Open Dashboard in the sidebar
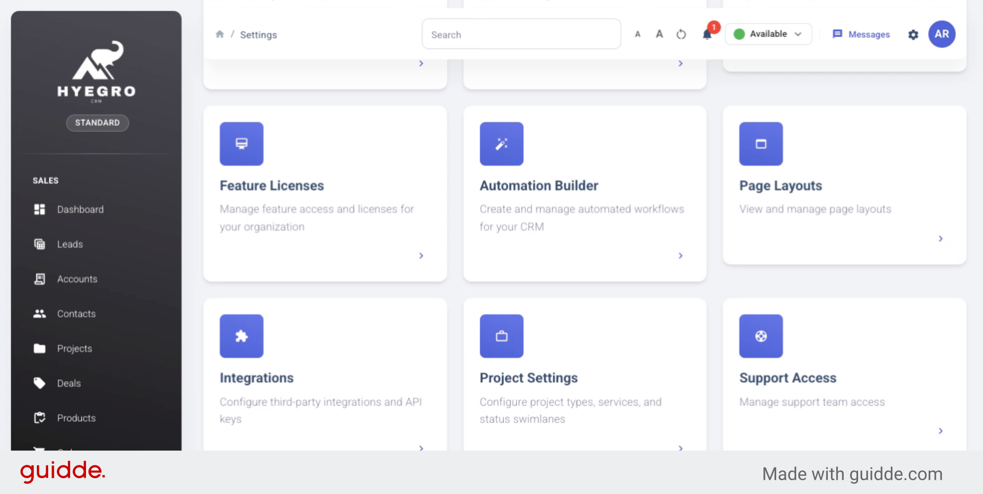The height and width of the screenshot is (494, 983). click(x=80, y=210)
